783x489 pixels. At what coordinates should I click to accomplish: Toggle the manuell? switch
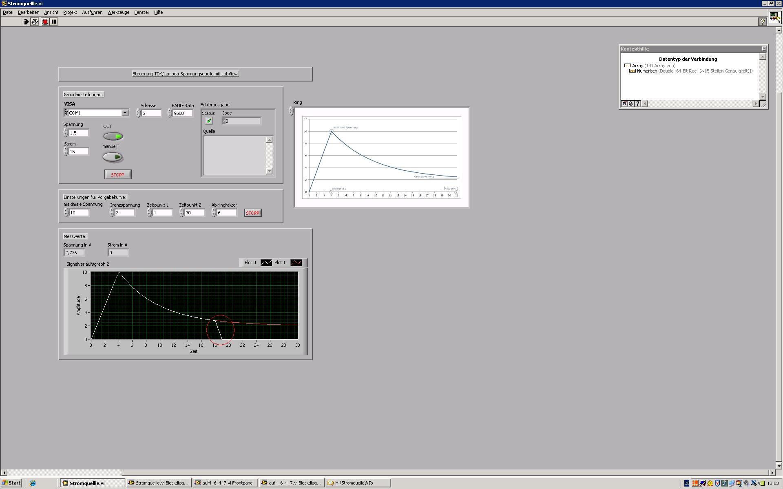click(x=113, y=157)
